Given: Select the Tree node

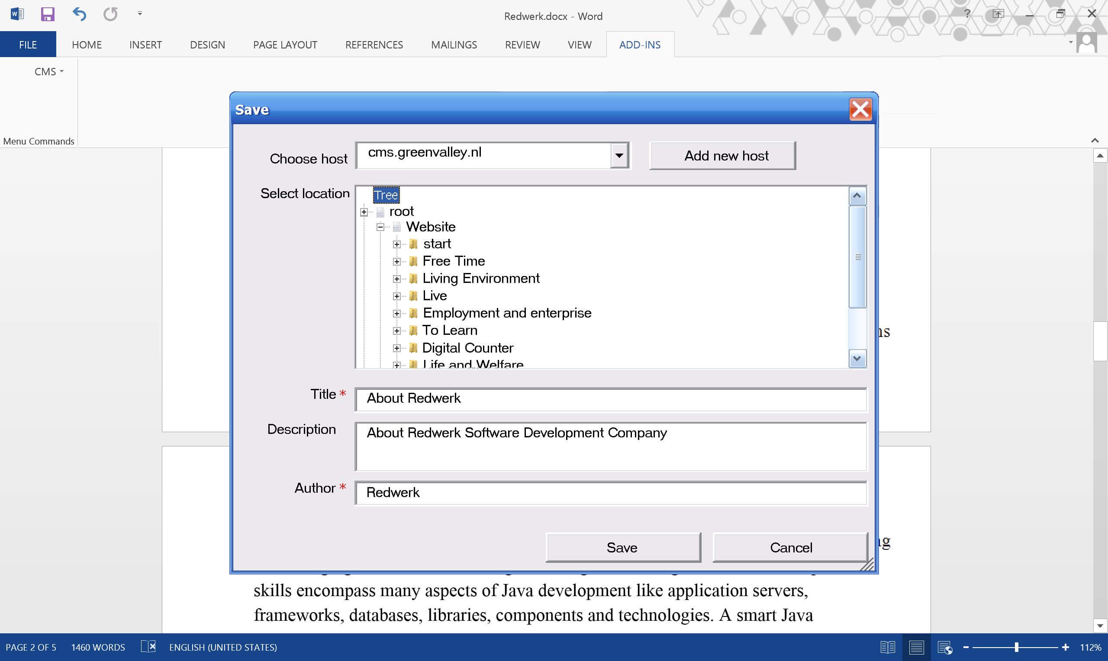Looking at the screenshot, I should click(386, 195).
